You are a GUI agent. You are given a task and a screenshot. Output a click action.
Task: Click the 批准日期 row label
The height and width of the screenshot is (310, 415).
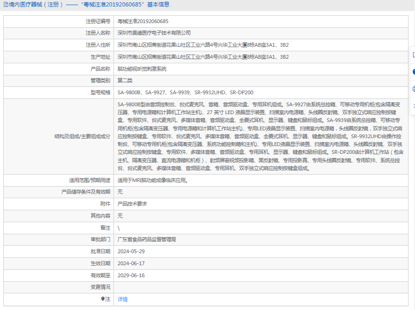[x=101, y=251]
